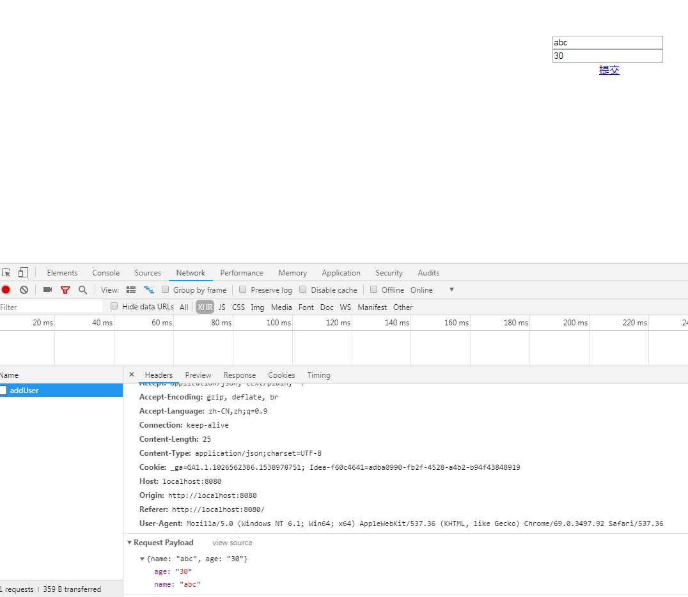
Task: Clear the network log icon
Action: pos(24,290)
